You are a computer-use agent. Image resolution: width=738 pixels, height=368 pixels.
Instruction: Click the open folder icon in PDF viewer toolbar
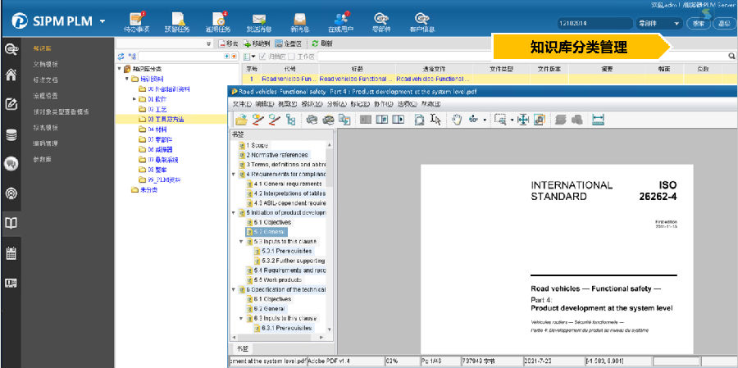tap(241, 120)
